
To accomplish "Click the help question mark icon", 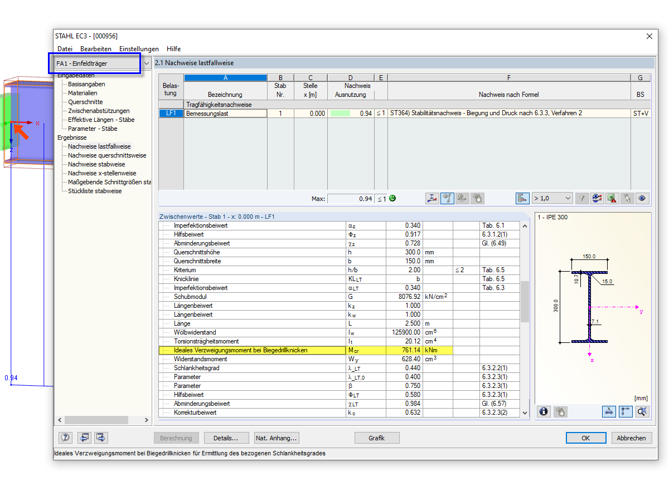I will click(x=66, y=438).
